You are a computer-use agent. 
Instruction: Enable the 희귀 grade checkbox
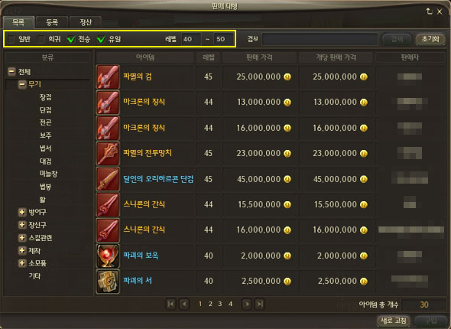pyautogui.click(x=41, y=39)
